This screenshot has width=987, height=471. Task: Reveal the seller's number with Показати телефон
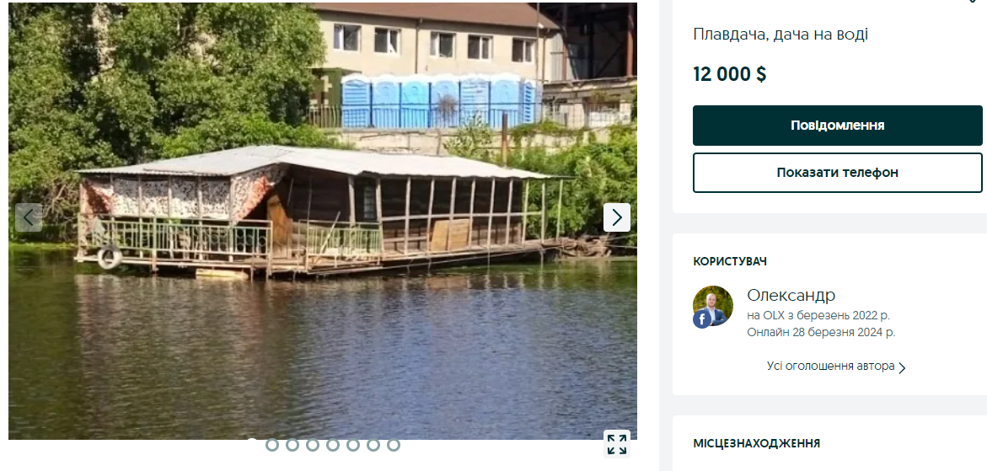point(837,172)
